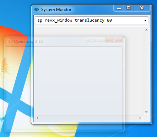Viewport: 157px width, 137px height.
Task: Click the System Monitor resize grip corner
Action: tap(147, 119)
